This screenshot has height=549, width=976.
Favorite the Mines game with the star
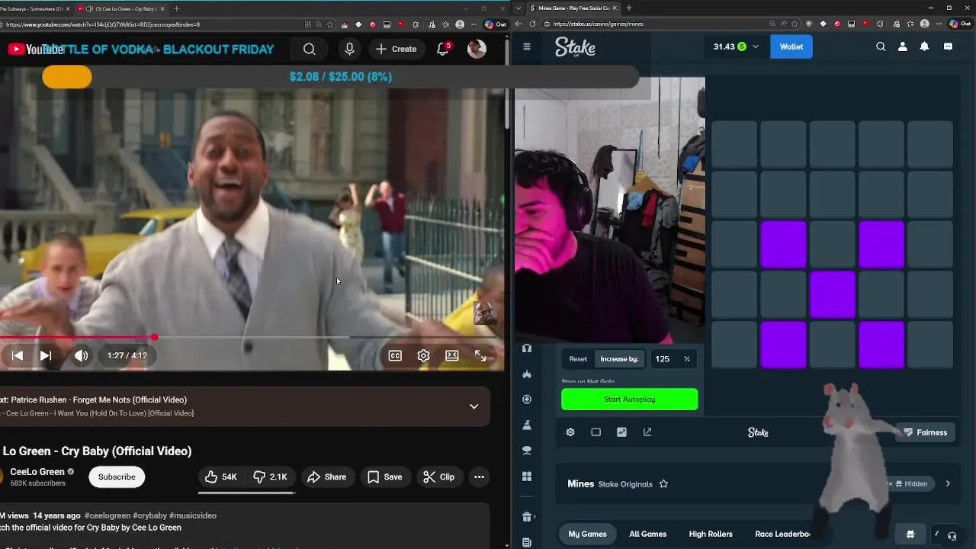pyautogui.click(x=663, y=484)
